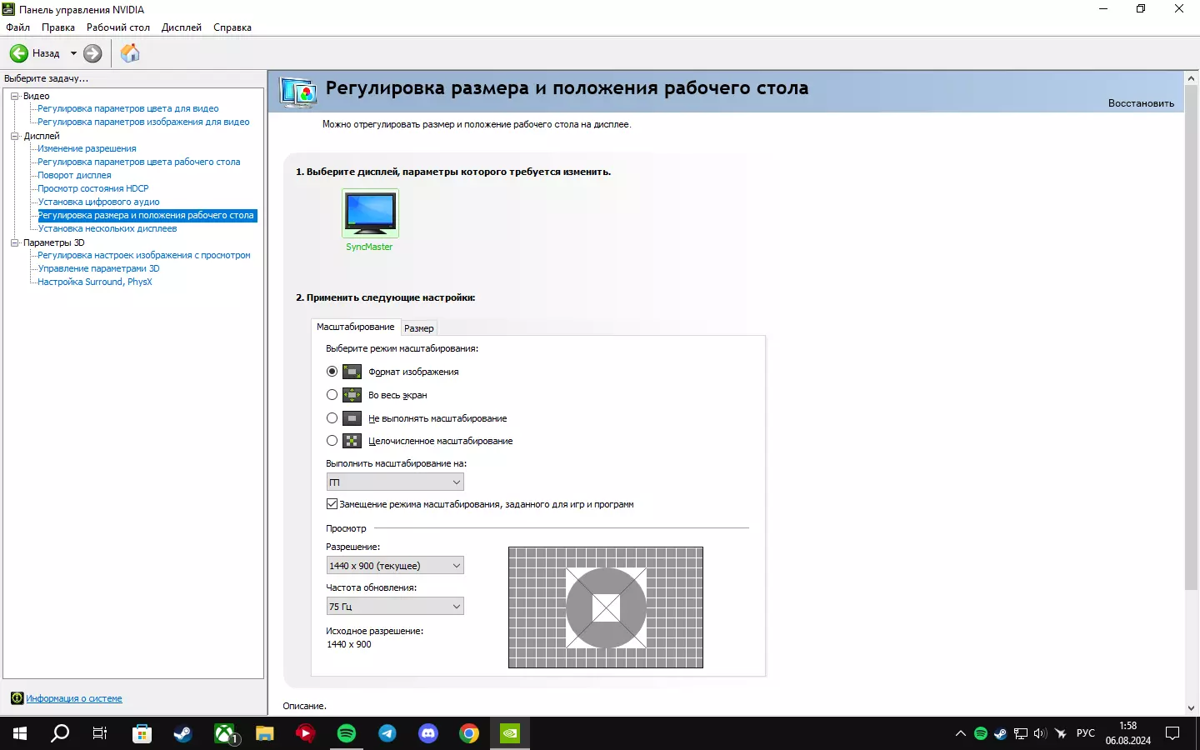Open the 'Справка' menu
The image size is (1200, 750).
[232, 27]
